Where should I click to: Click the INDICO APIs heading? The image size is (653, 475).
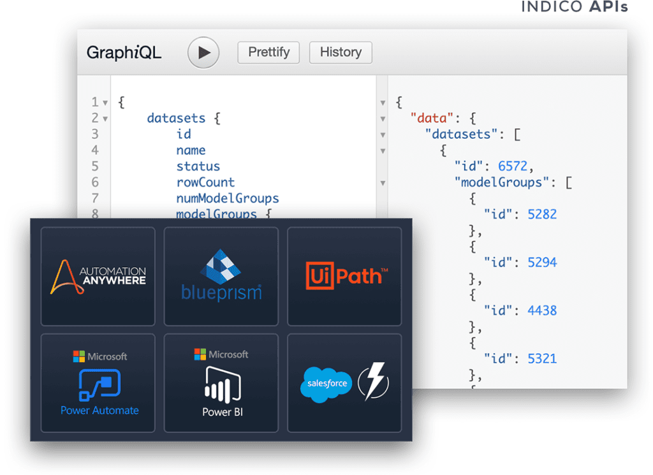click(574, 8)
